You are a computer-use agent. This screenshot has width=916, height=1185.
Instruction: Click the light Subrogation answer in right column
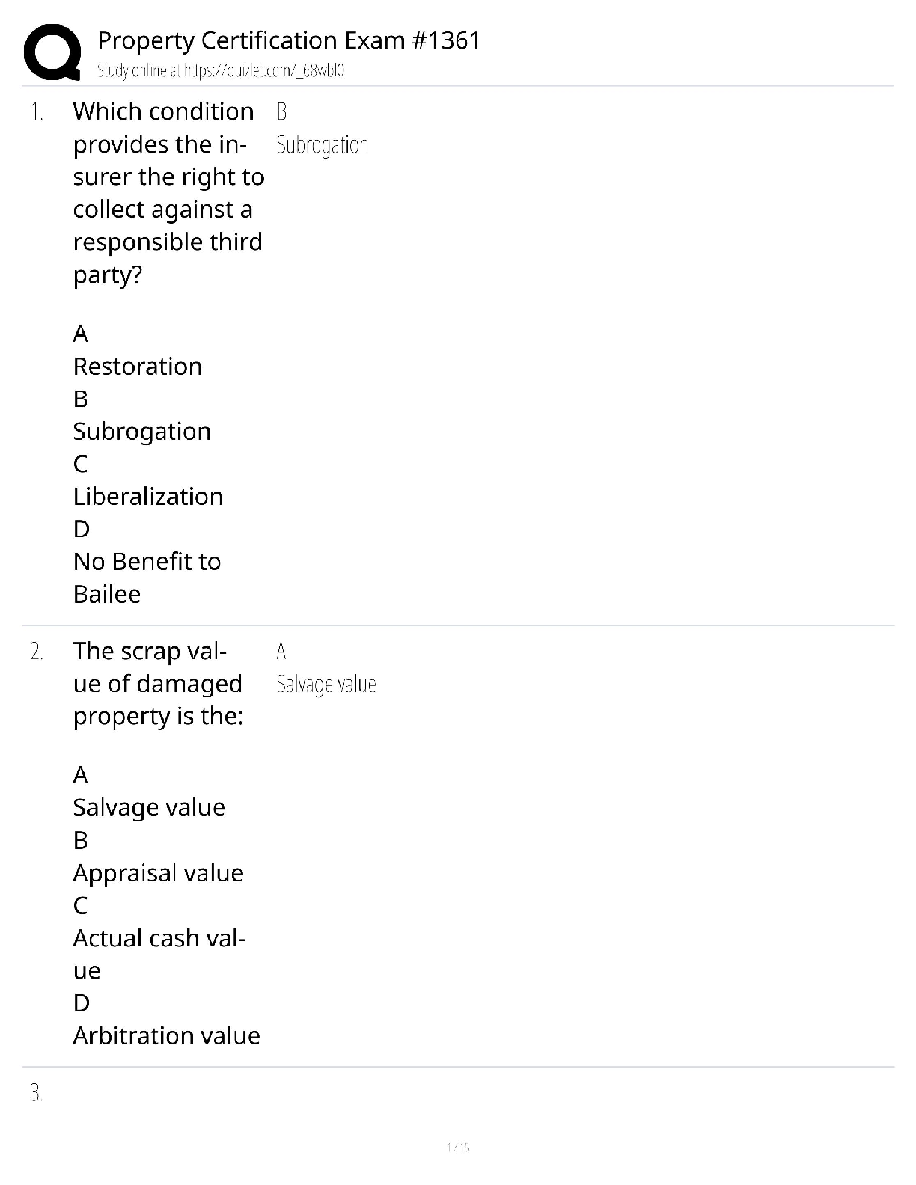tap(322, 145)
